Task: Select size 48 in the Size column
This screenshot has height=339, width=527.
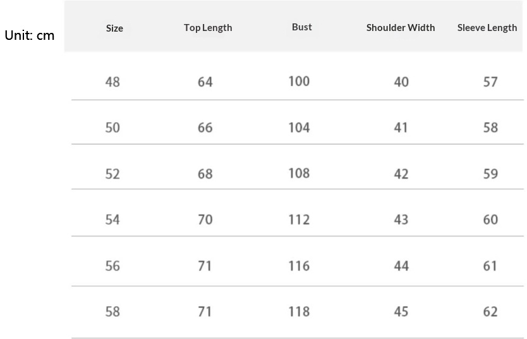Action: click(112, 82)
